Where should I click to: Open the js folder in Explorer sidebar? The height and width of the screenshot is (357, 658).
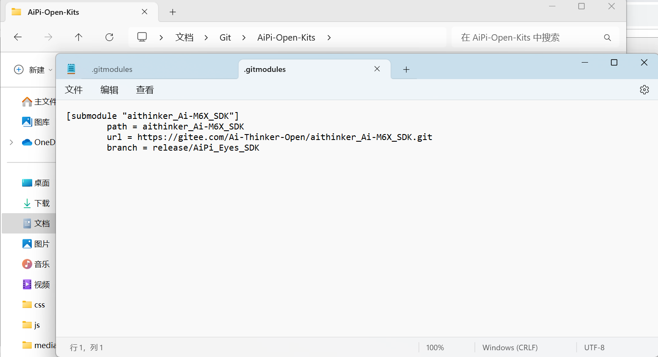[x=31, y=325]
